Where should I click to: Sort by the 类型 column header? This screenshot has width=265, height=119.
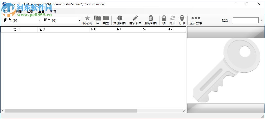[25, 30]
